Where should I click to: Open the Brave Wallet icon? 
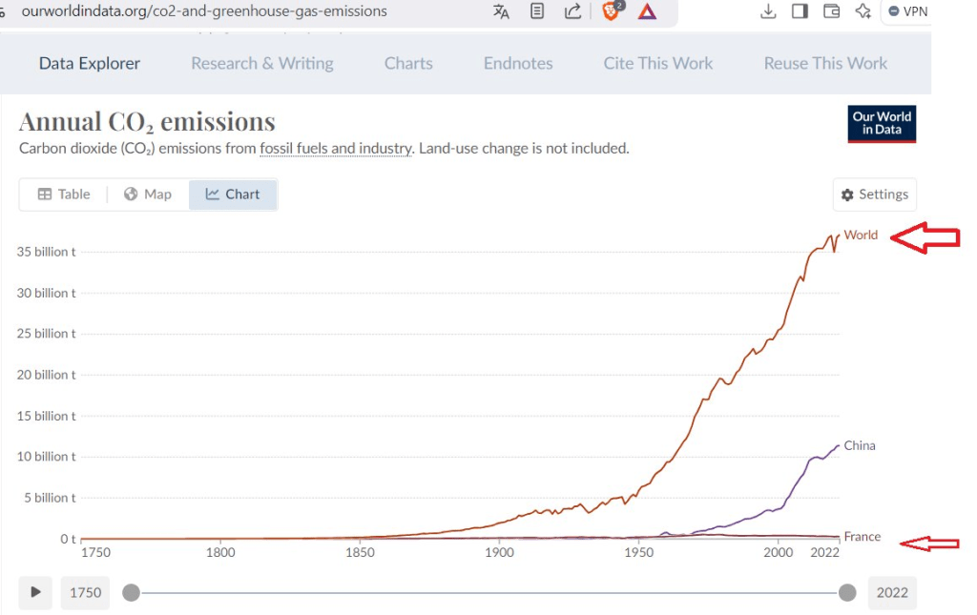pyautogui.click(x=831, y=11)
